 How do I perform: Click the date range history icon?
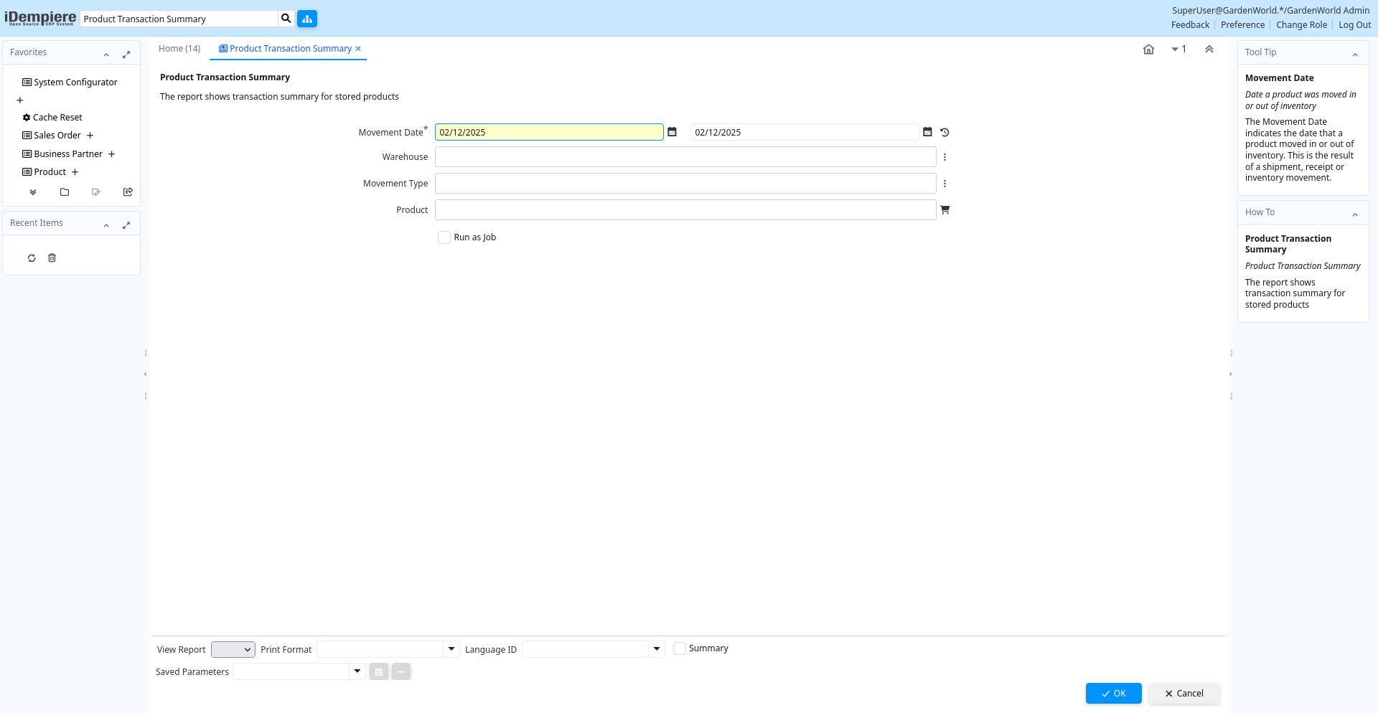pyautogui.click(x=945, y=132)
